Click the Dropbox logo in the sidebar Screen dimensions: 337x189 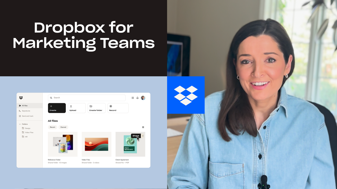(x=21, y=98)
